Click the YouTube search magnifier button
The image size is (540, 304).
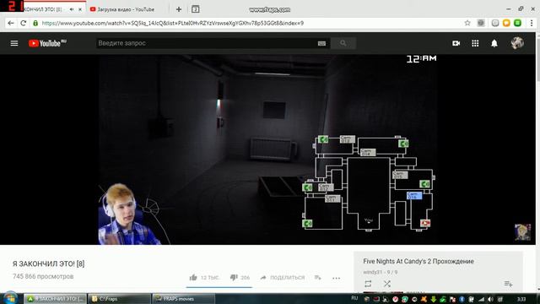tap(343, 43)
